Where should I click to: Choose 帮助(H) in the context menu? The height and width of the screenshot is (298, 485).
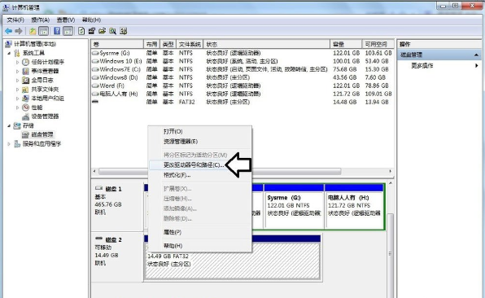(x=200, y=246)
